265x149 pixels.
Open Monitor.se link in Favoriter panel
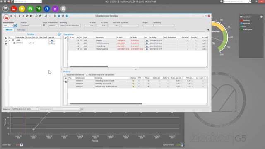[x=245, y=23]
